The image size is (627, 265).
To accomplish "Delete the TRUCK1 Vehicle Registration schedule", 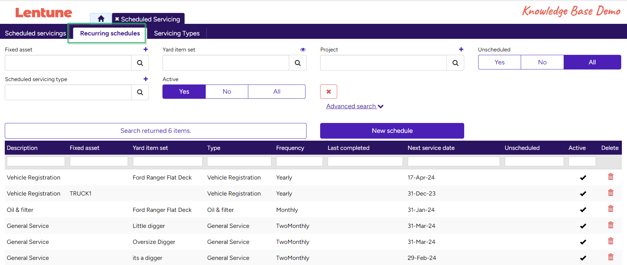I will pyautogui.click(x=611, y=192).
